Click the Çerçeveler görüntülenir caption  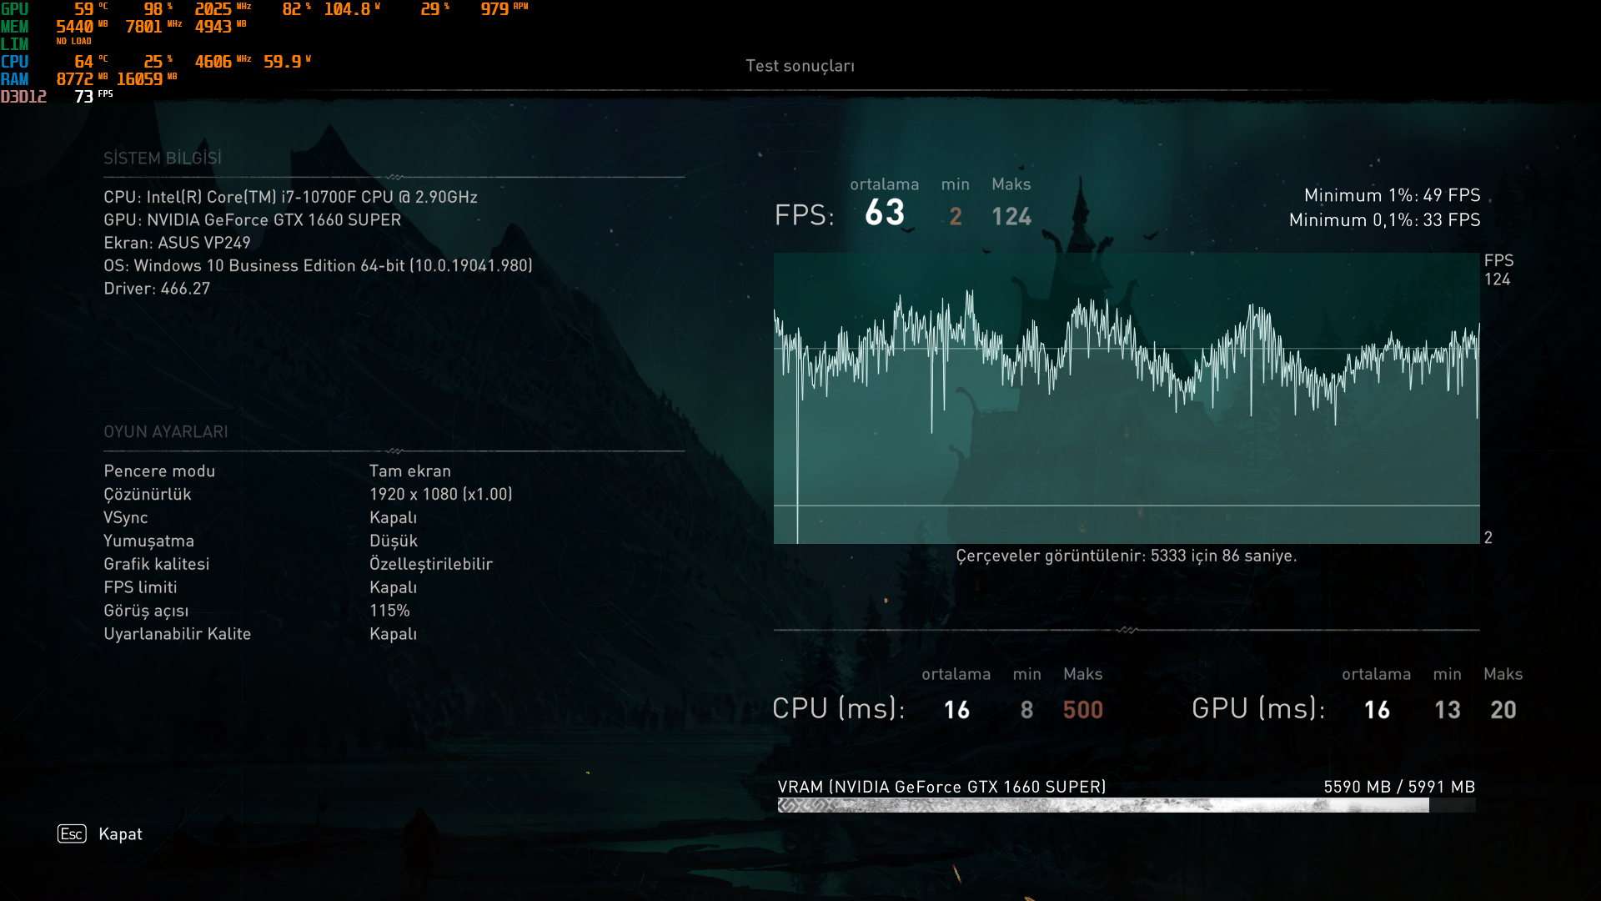click(x=1126, y=556)
